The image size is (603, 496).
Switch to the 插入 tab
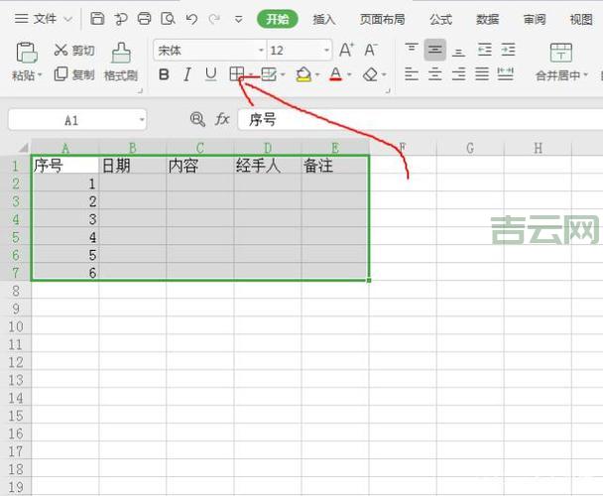click(x=323, y=19)
